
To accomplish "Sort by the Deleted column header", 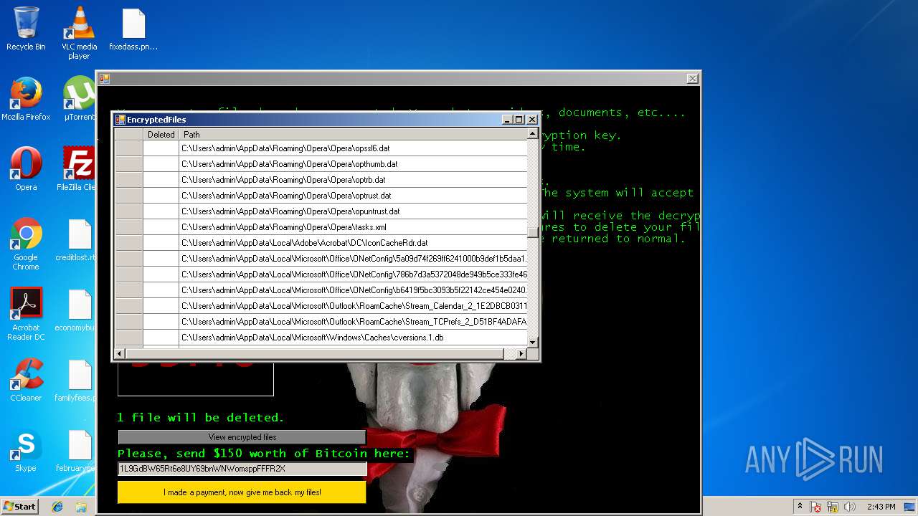I will 161,134.
